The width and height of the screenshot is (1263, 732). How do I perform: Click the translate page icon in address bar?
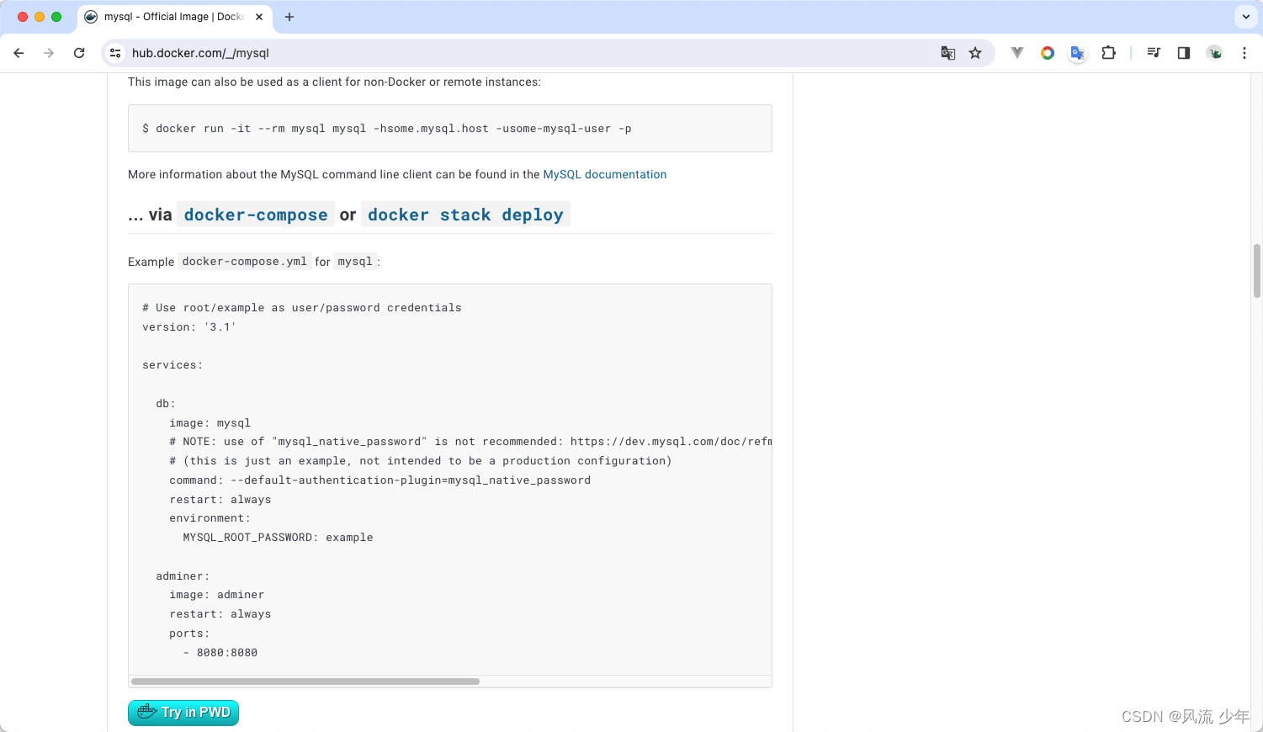(948, 53)
